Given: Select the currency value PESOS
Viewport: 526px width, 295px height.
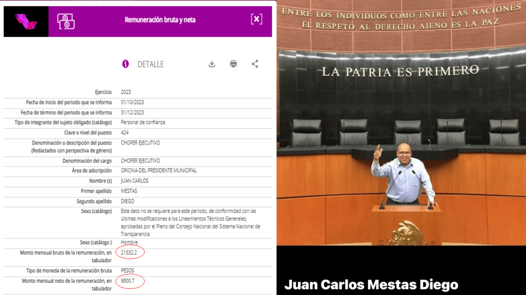Looking at the screenshot, I should pos(128,270).
